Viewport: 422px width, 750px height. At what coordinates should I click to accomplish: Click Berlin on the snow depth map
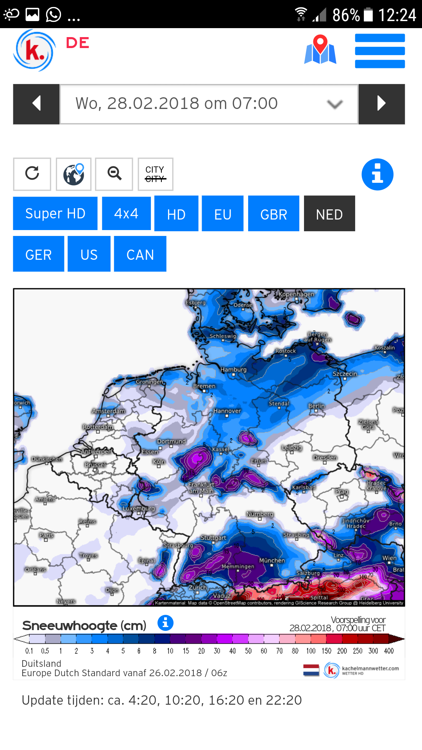(316, 406)
